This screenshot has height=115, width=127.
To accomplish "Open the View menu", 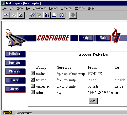I will click(20, 8).
